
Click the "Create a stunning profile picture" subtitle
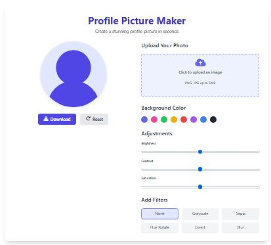[x=137, y=32]
